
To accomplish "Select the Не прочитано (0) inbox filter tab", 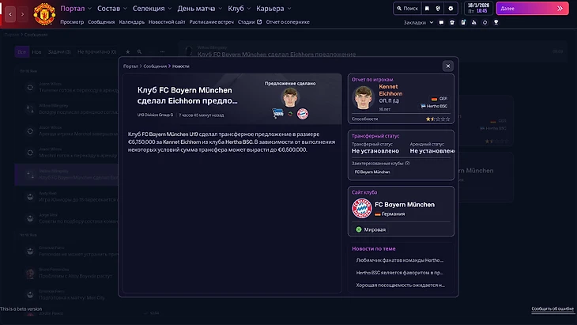I will [x=96, y=52].
